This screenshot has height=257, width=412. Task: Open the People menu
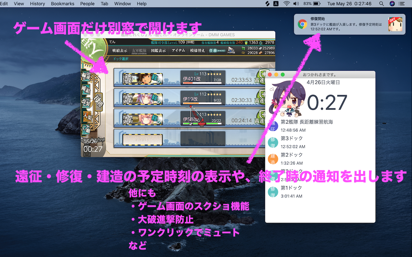[x=87, y=4]
